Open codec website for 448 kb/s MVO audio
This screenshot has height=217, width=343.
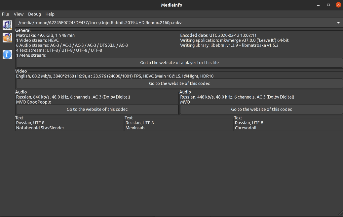tap(261, 109)
